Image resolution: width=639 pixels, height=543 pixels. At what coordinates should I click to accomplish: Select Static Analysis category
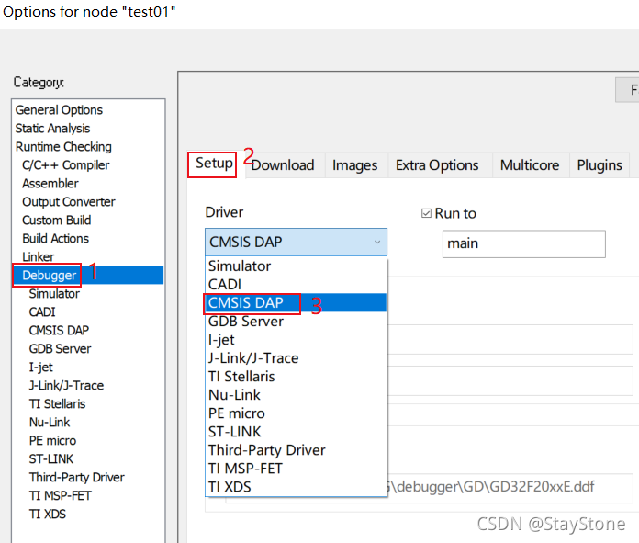[x=52, y=129]
